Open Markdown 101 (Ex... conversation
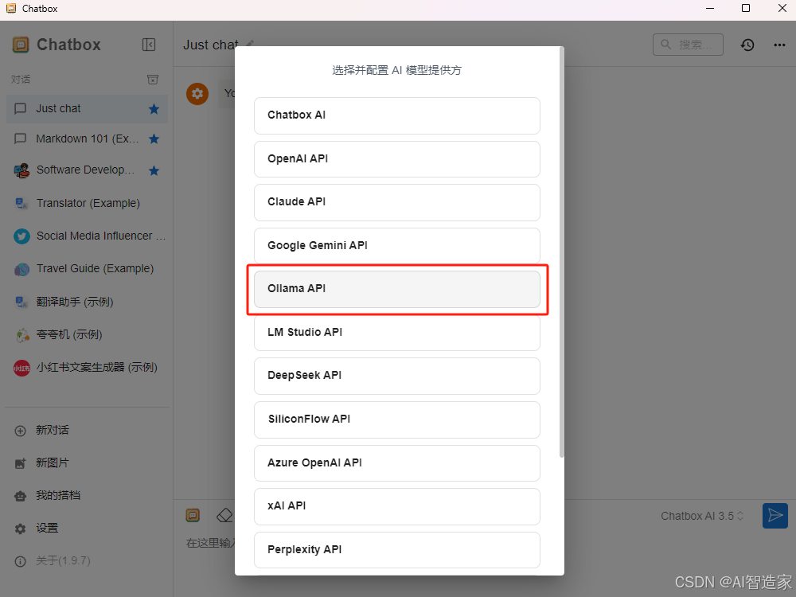796x597 pixels. pos(87,139)
